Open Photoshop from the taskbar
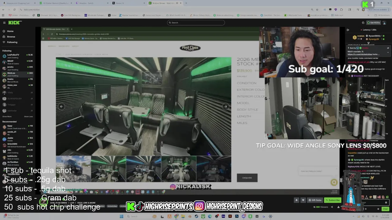 (x=237, y=216)
